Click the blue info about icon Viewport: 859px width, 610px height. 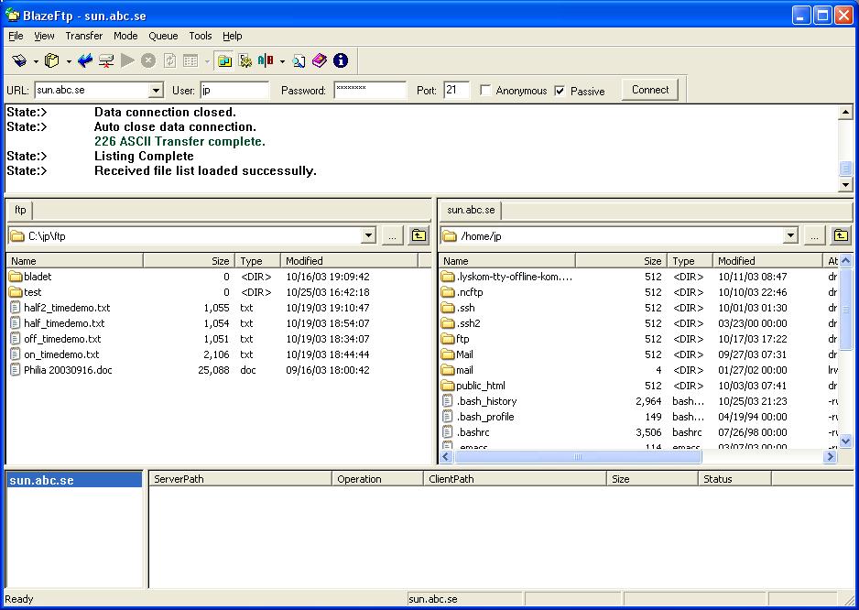pos(340,60)
